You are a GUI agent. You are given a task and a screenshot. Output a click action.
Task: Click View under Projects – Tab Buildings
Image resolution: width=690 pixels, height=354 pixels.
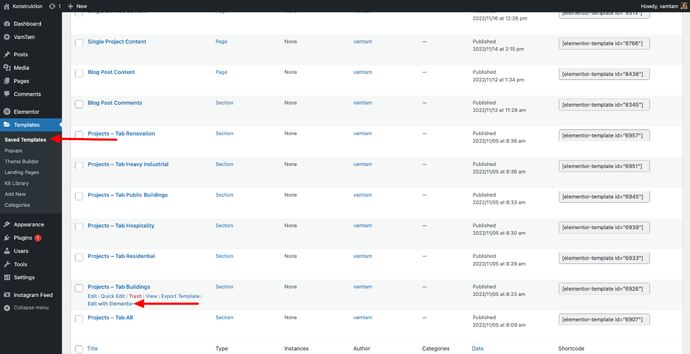(x=151, y=296)
